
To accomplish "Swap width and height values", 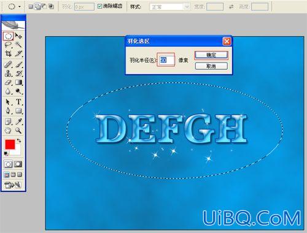I will pos(231,7).
